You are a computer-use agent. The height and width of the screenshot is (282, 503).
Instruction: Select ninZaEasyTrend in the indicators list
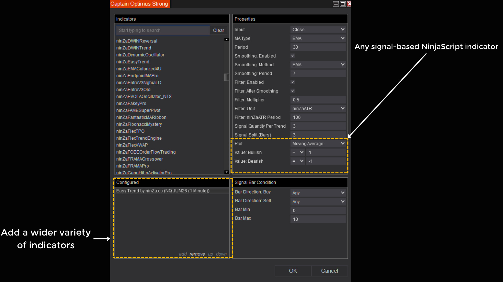(x=133, y=62)
